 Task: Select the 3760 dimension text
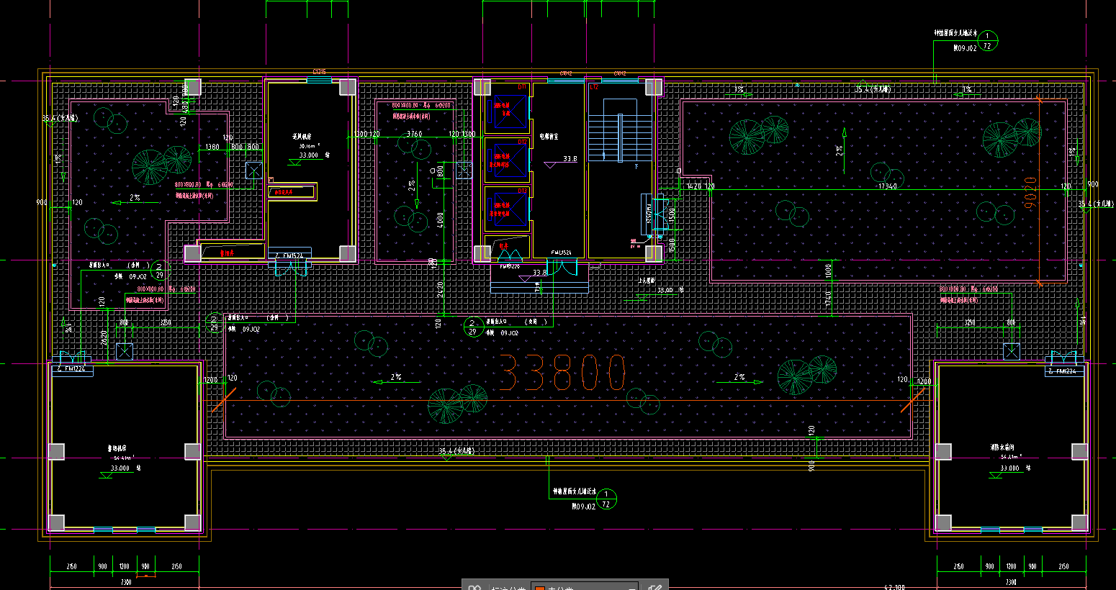point(414,134)
